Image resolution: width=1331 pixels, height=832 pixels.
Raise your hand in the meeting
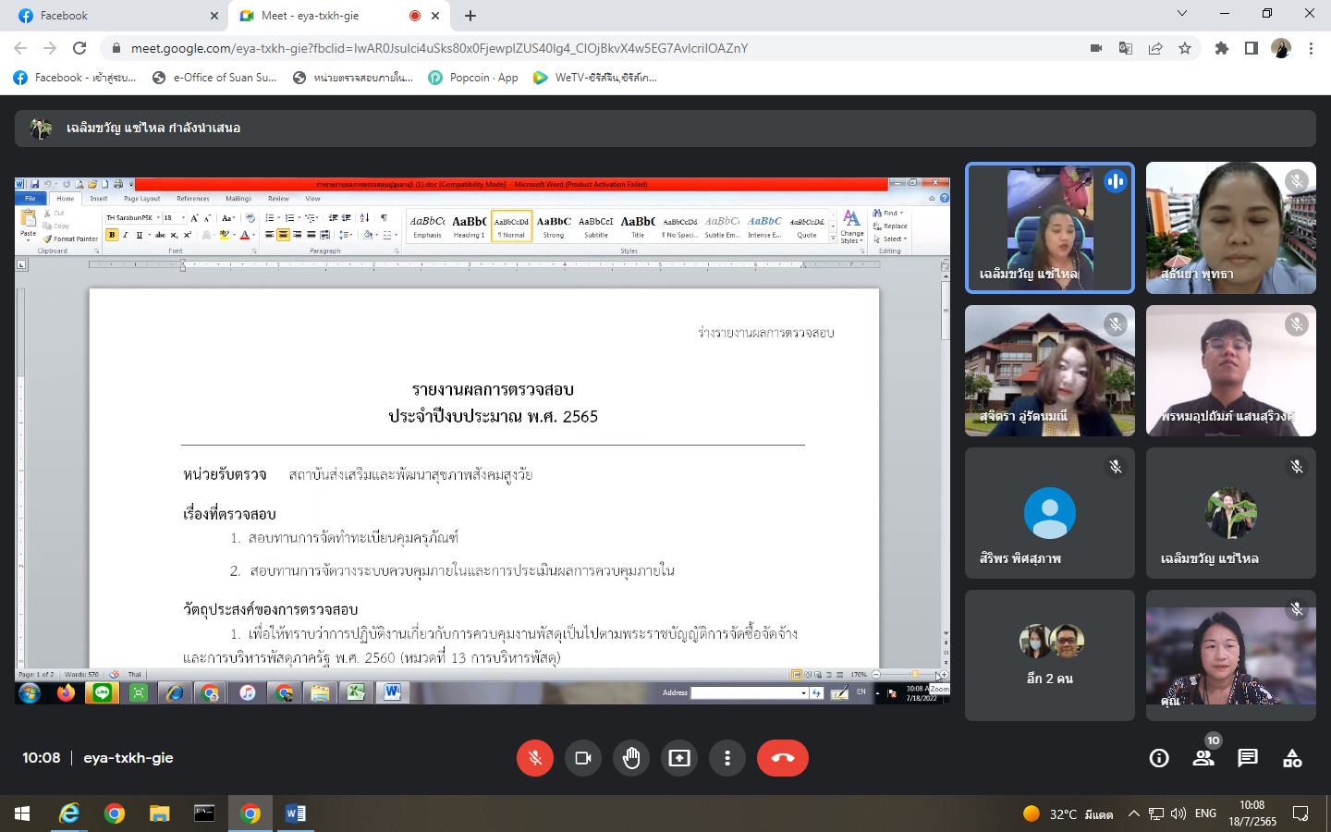point(631,758)
